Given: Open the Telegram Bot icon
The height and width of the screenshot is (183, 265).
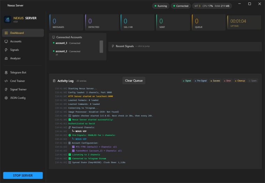Looking at the screenshot, I should point(6,72).
